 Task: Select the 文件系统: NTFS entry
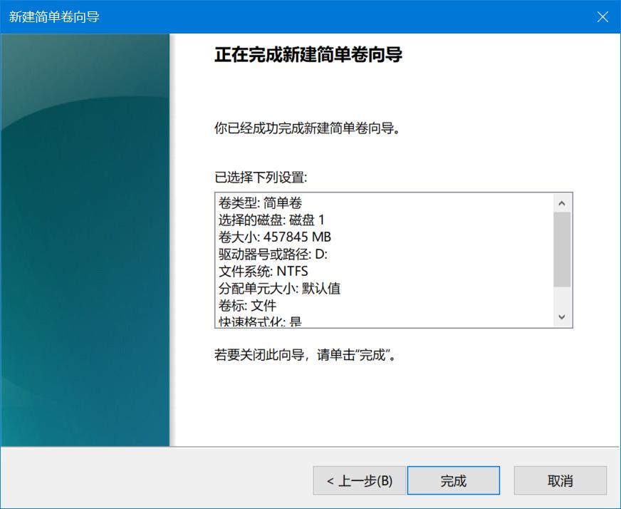(x=267, y=271)
